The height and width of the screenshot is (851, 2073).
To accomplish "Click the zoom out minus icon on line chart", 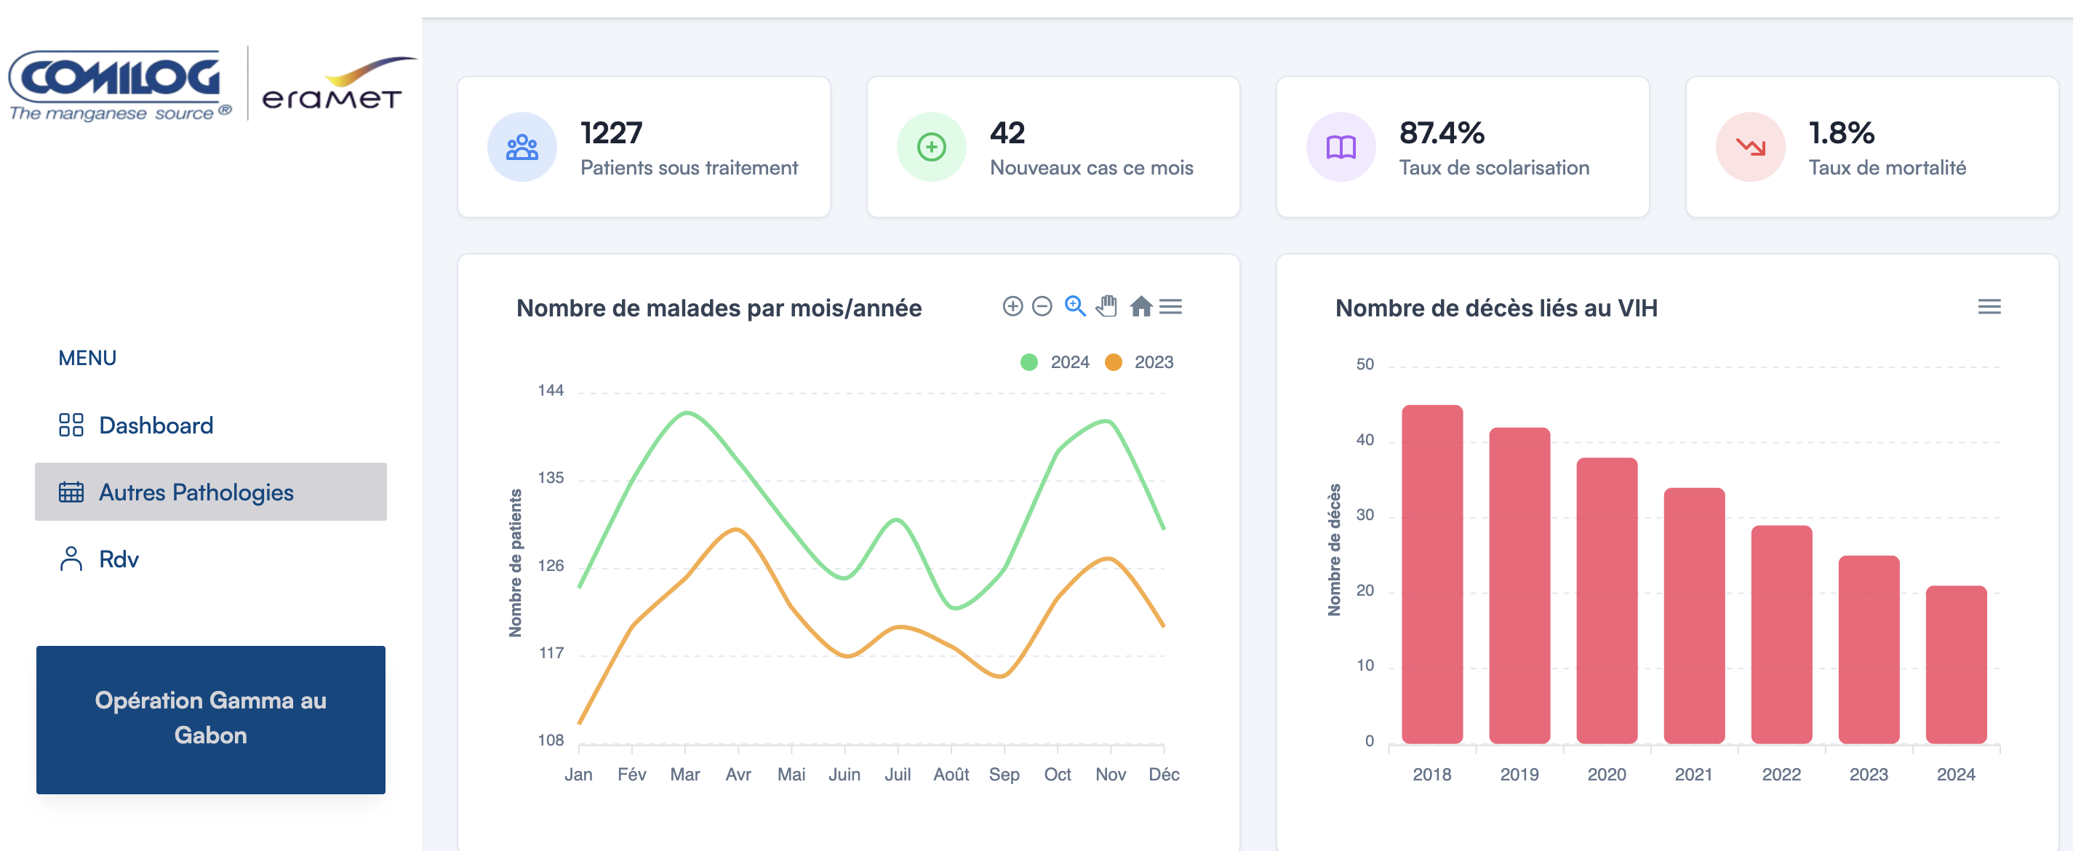I will [x=1042, y=306].
